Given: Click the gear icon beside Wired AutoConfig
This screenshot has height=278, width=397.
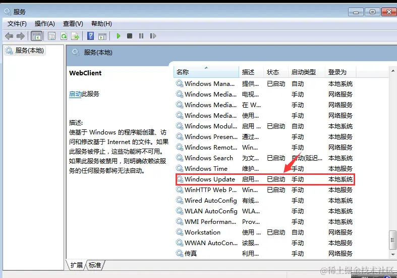Looking at the screenshot, I should (x=180, y=200).
